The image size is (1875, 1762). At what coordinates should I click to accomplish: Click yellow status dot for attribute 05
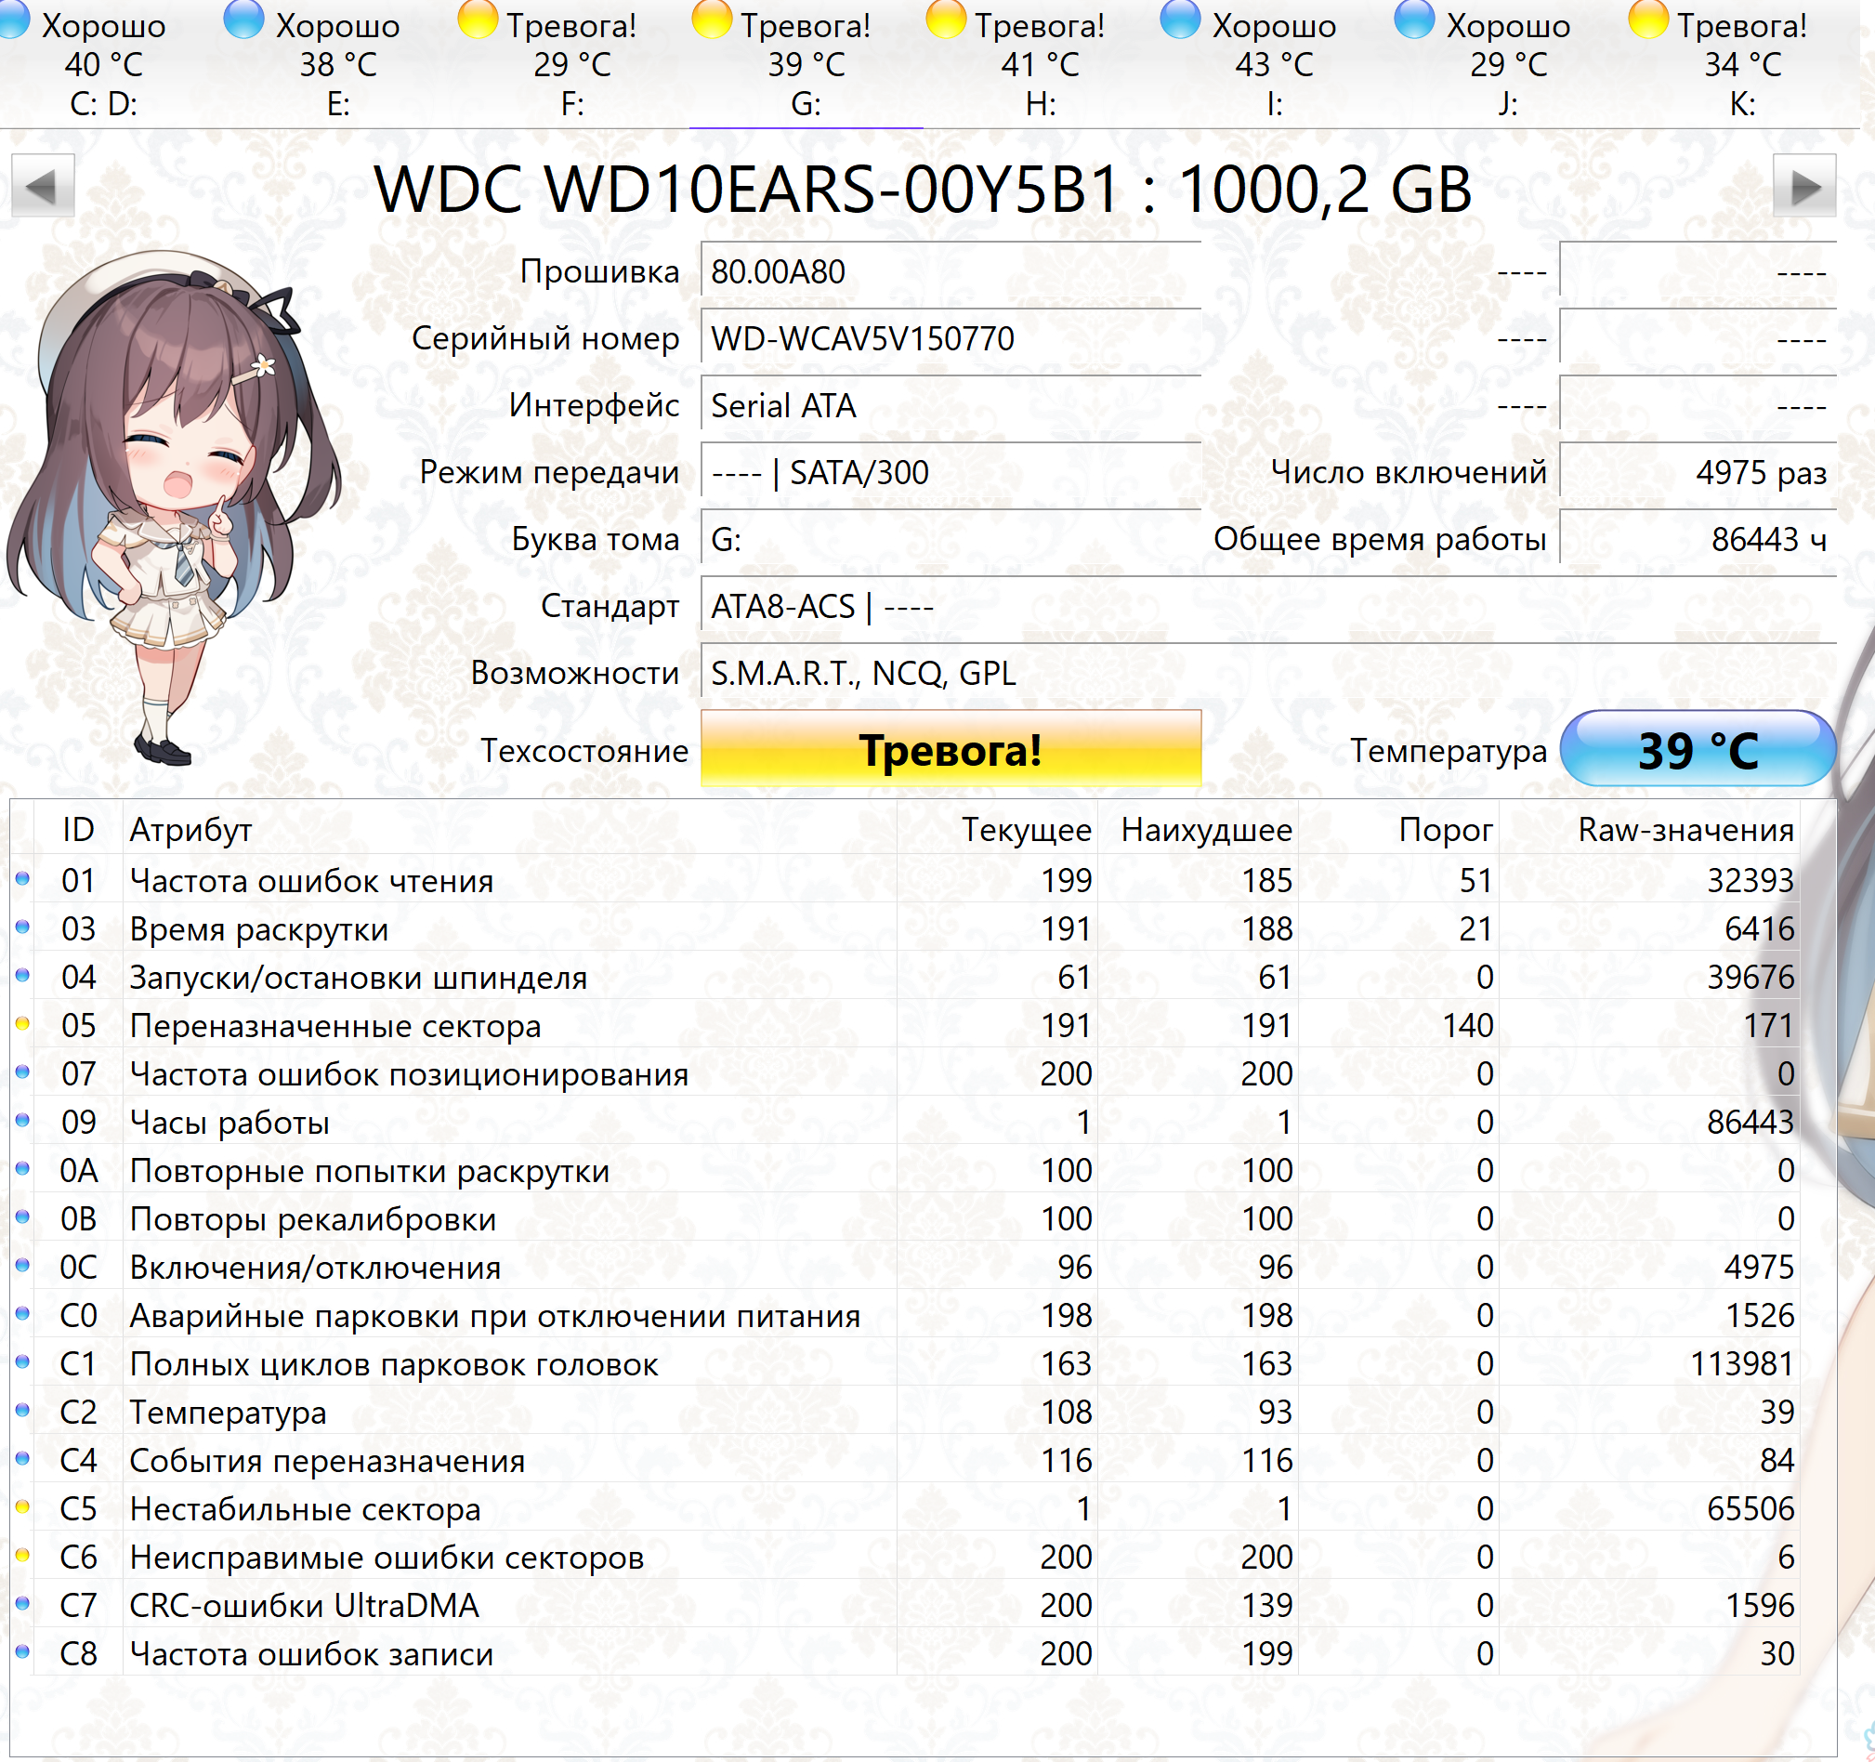click(x=22, y=1023)
